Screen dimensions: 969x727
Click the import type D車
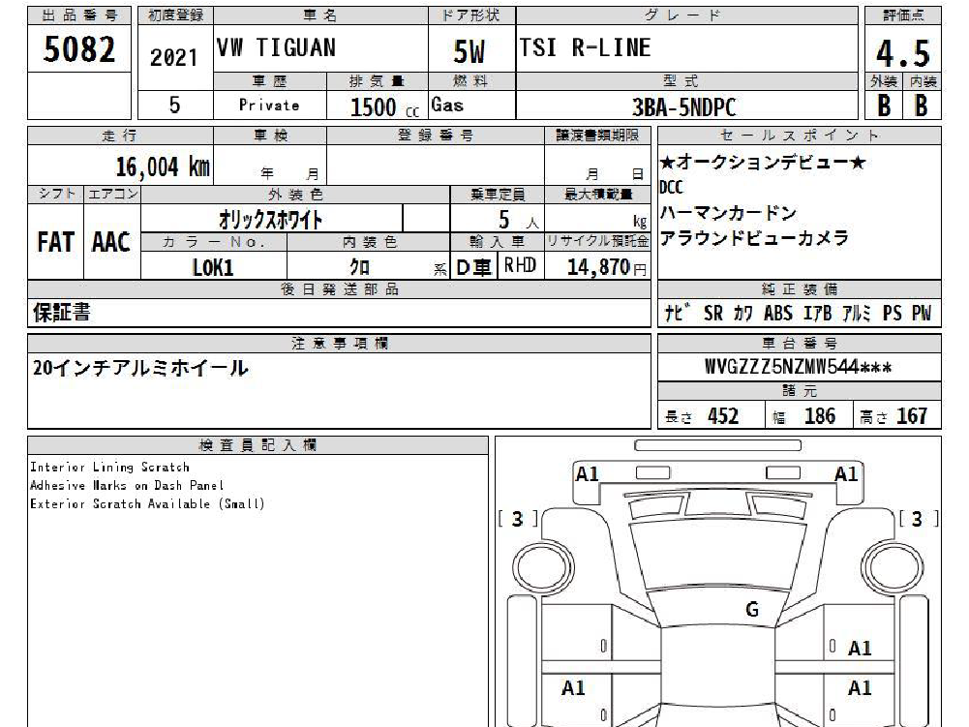(473, 267)
